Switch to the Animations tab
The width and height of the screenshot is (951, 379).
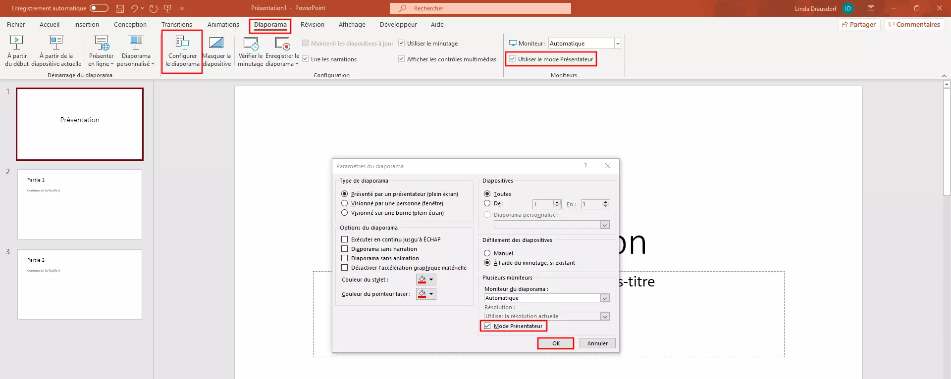[223, 24]
